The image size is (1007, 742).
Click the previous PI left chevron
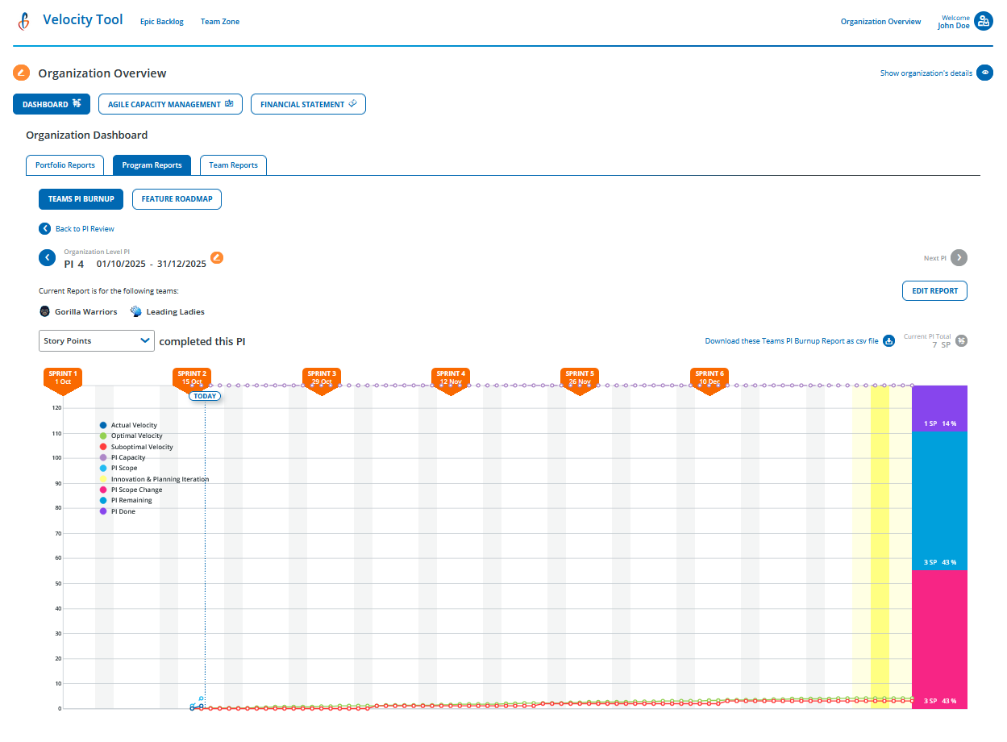47,258
